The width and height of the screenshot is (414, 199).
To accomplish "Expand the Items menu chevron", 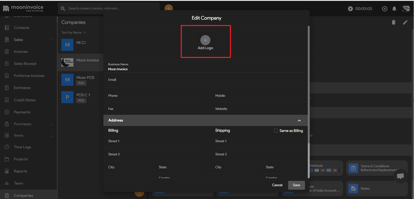I will pos(51,136).
